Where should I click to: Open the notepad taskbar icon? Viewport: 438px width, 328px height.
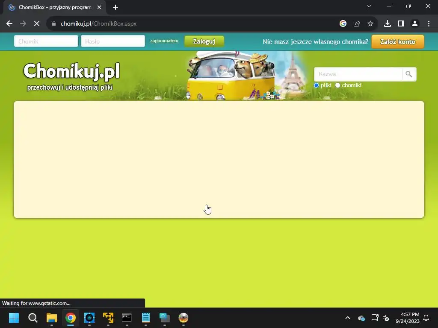[146, 318]
